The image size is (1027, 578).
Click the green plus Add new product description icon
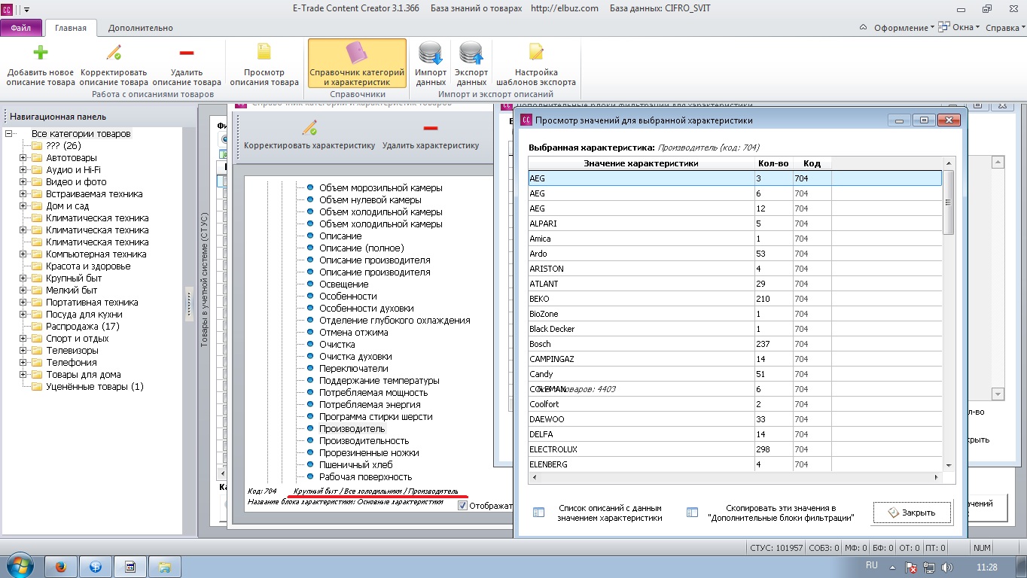point(41,53)
